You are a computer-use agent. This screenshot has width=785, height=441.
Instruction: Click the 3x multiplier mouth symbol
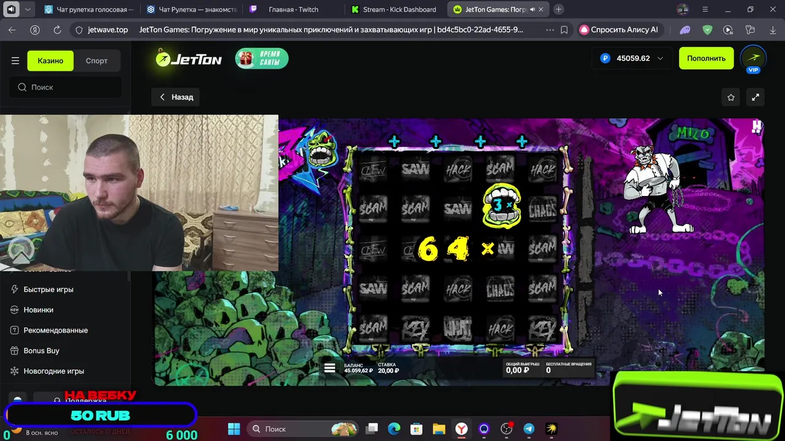[x=501, y=206]
